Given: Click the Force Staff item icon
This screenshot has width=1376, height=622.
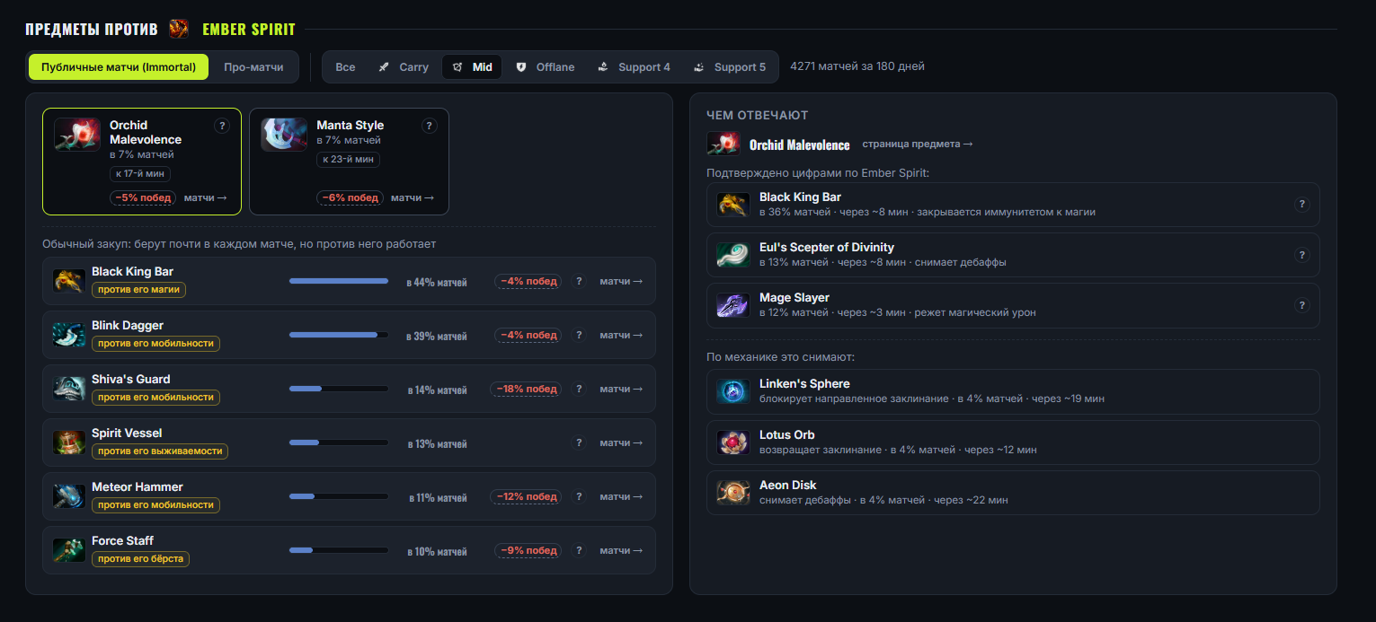Looking at the screenshot, I should click(x=69, y=549).
